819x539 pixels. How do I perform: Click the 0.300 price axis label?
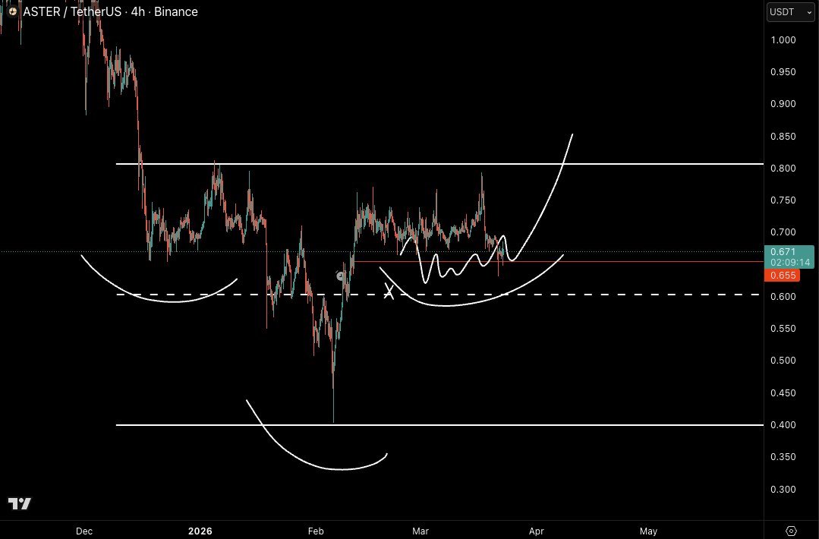tap(783, 490)
